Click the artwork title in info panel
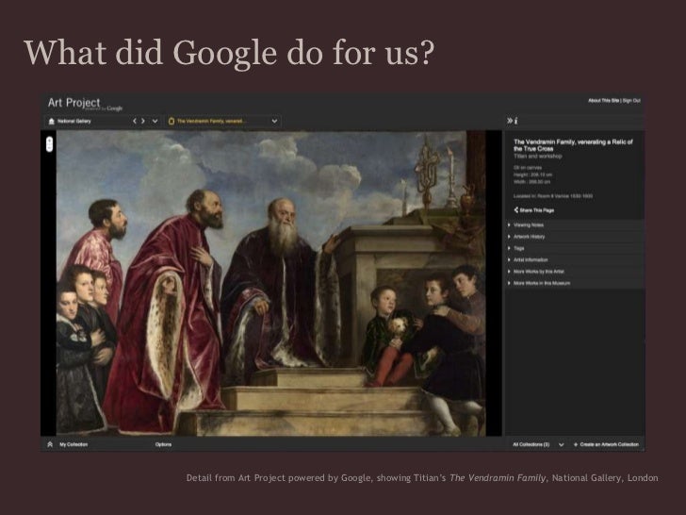Image resolution: width=686 pixels, height=515 pixels. click(x=573, y=145)
